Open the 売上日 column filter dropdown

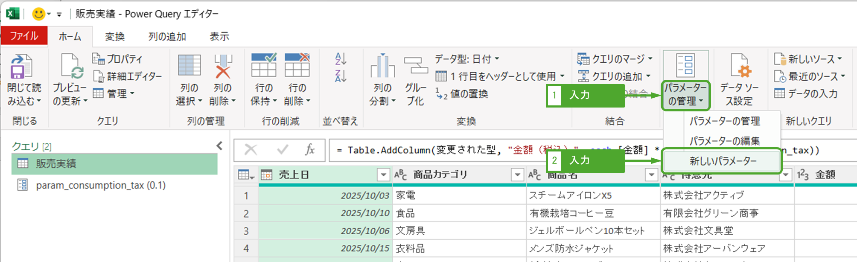(x=383, y=175)
